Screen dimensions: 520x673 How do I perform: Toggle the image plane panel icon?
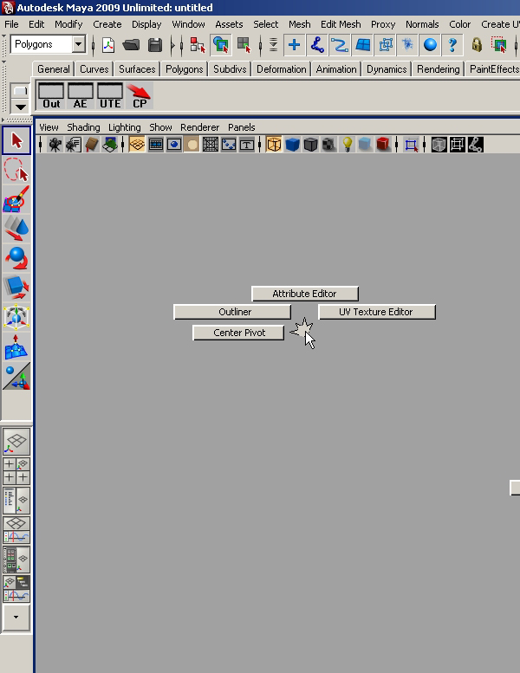coord(110,145)
